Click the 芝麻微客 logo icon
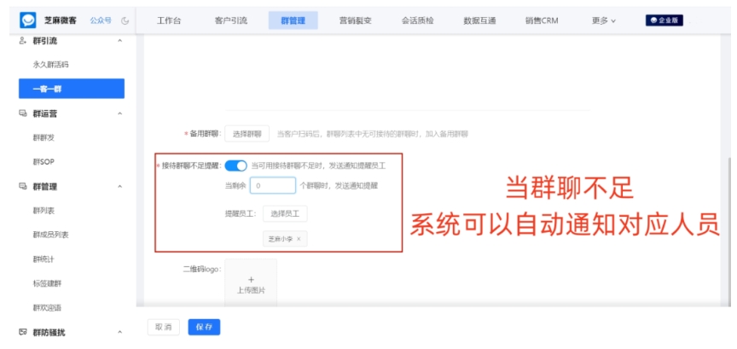Viewport: 737px width, 349px height. pos(29,20)
